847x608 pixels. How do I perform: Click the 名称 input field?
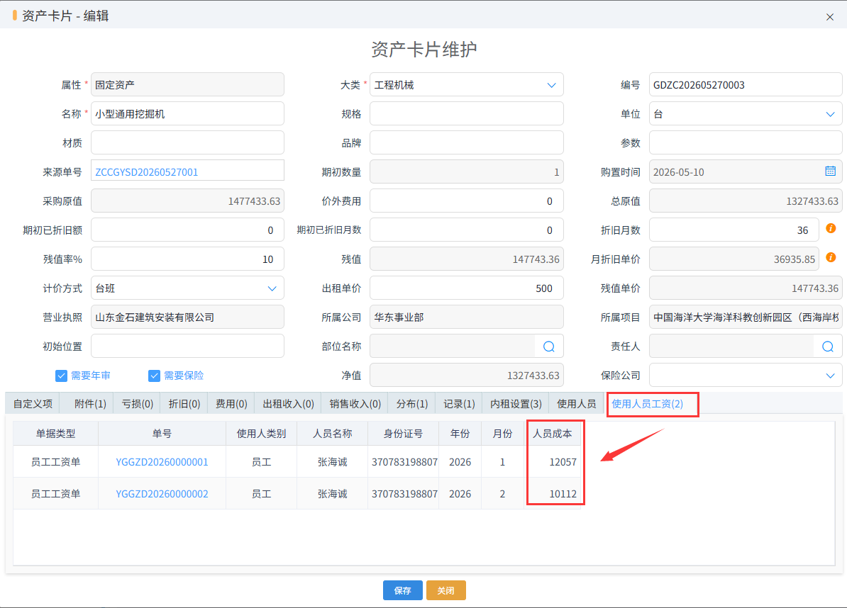187,114
